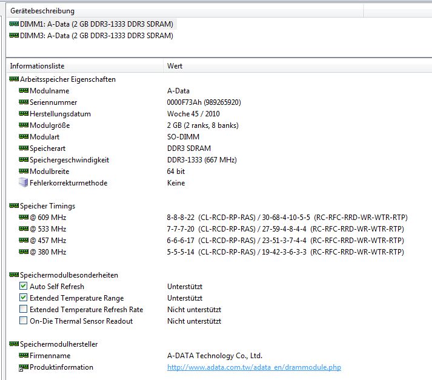Select the Firmenname label
Image resolution: width=432 pixels, height=380 pixels.
(x=50, y=356)
